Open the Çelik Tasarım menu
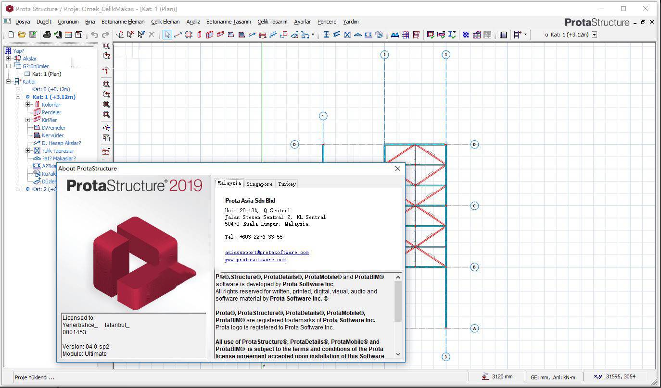The image size is (661, 388). click(272, 22)
